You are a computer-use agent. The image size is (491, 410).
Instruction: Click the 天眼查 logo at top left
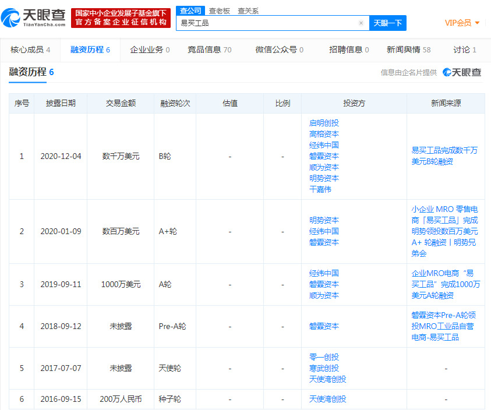point(33,18)
